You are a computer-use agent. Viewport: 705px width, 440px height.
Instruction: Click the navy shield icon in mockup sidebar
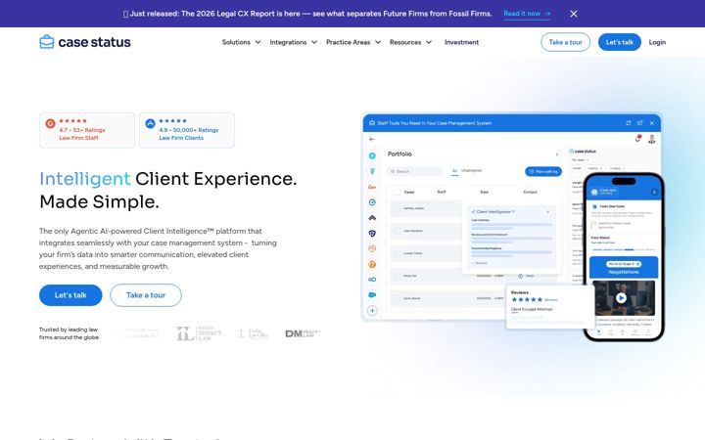tap(372, 234)
